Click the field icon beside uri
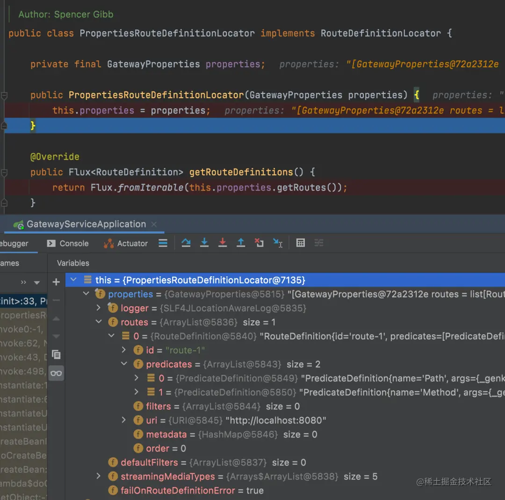 138,420
